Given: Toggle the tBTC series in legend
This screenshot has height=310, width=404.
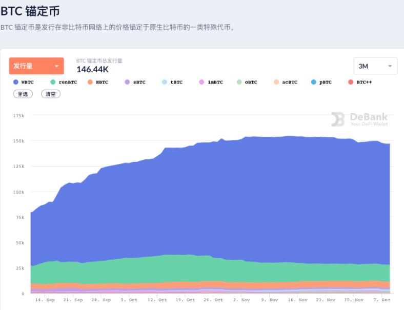Looking at the screenshot, I should pos(172,82).
